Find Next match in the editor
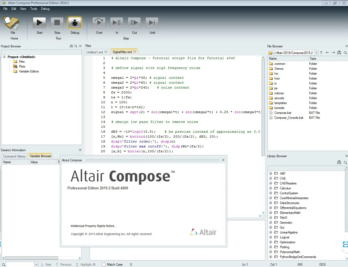This screenshot has height=267, width=348. click(x=46, y=265)
